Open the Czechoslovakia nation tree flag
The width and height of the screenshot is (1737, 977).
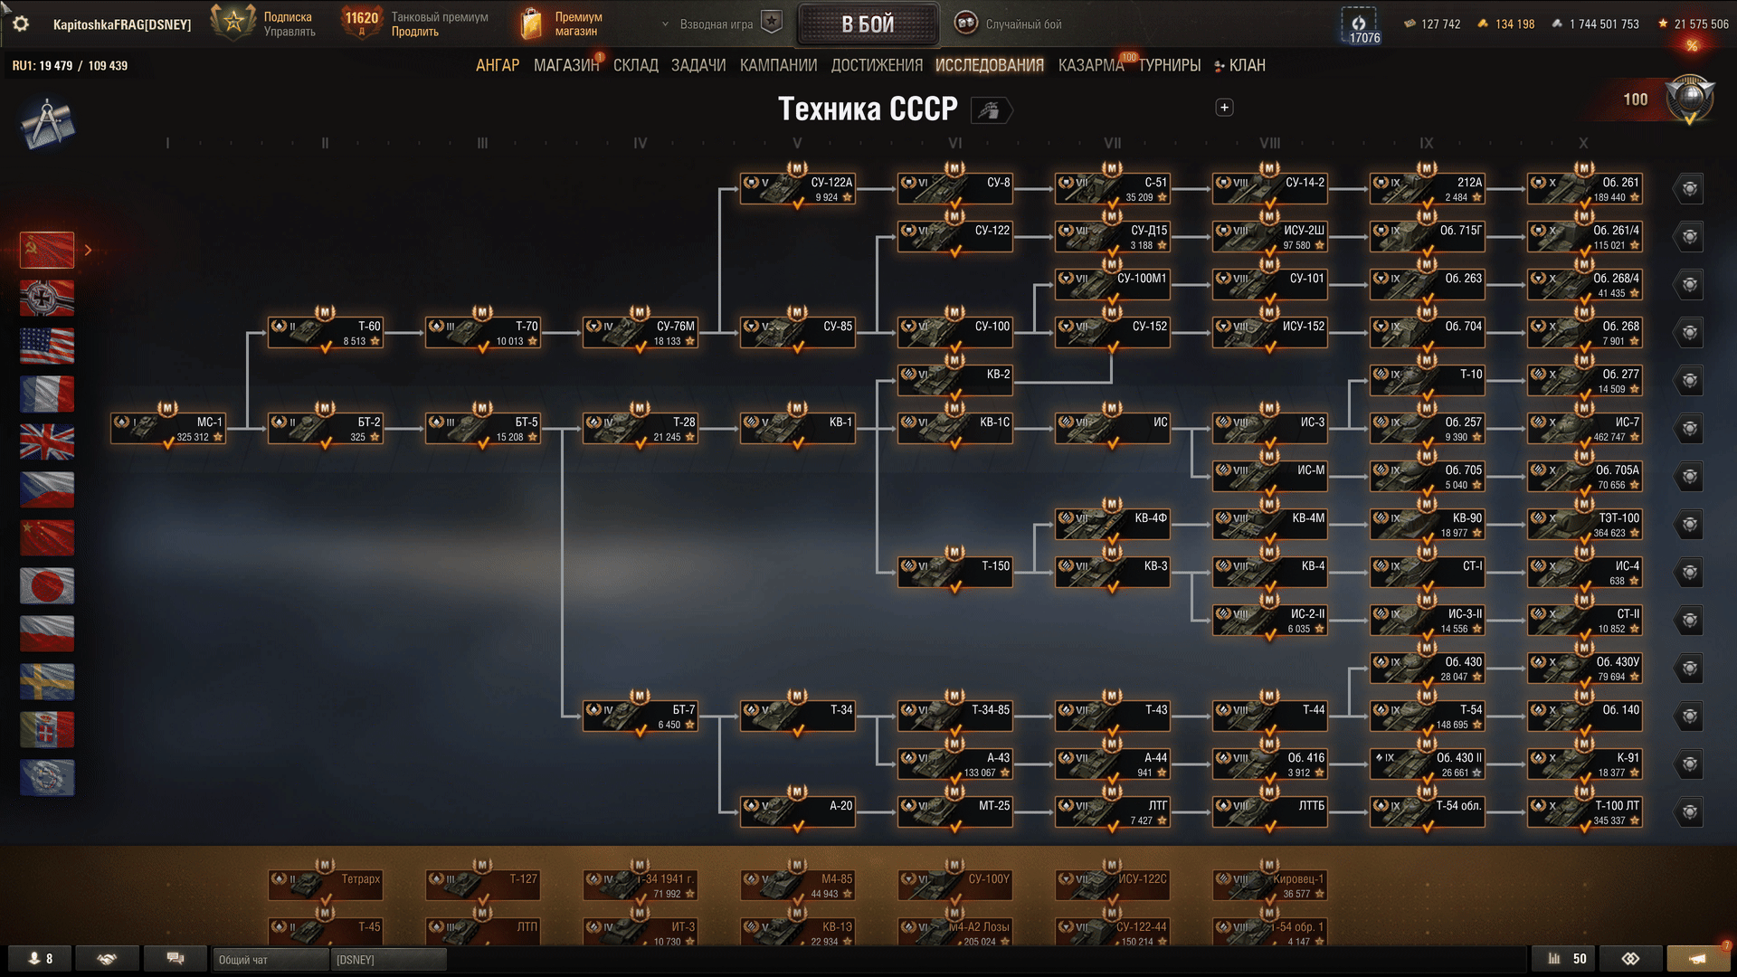pos(47,489)
